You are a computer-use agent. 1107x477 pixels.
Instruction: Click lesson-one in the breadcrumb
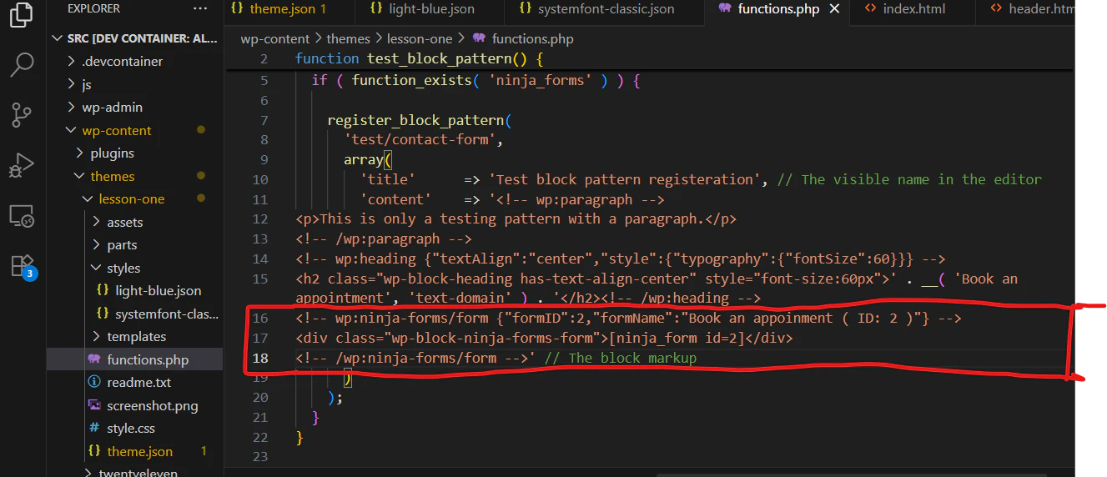pyautogui.click(x=420, y=38)
